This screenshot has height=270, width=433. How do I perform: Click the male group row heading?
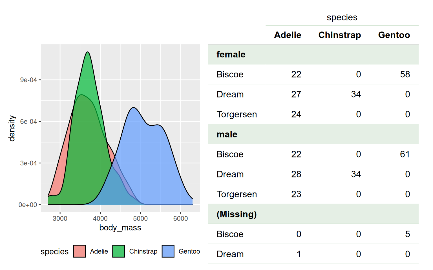227,134
